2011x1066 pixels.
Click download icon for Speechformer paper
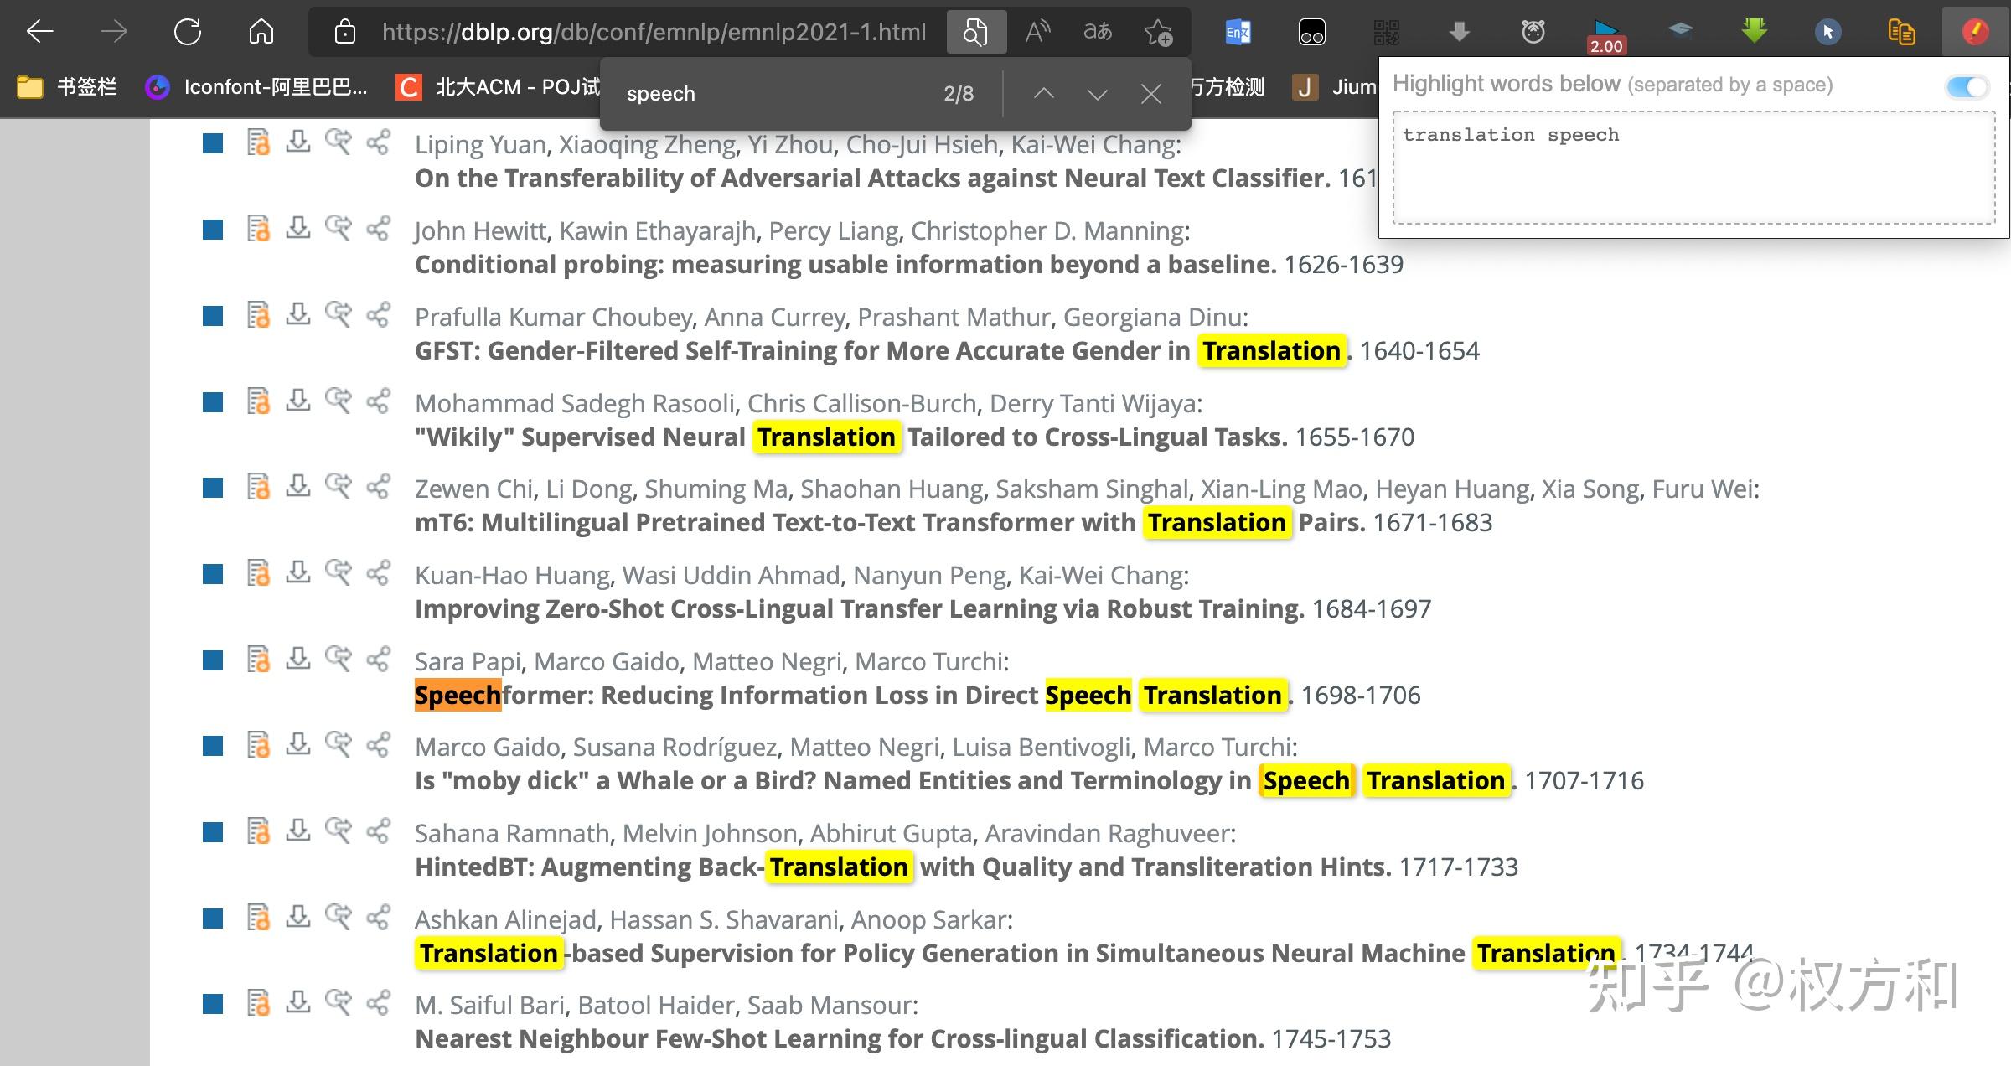[298, 659]
